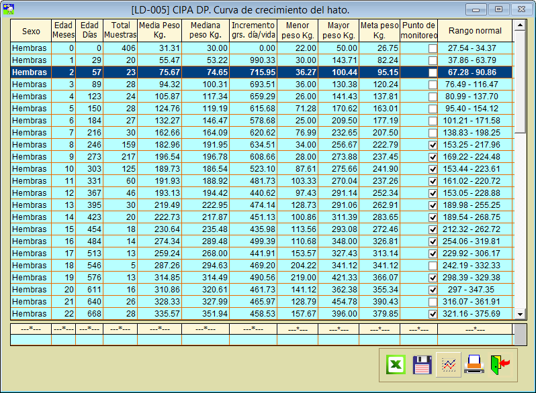Viewport: 536px width, 393px height.
Task: Select the Hembras row for month 12
Action: coord(31,193)
